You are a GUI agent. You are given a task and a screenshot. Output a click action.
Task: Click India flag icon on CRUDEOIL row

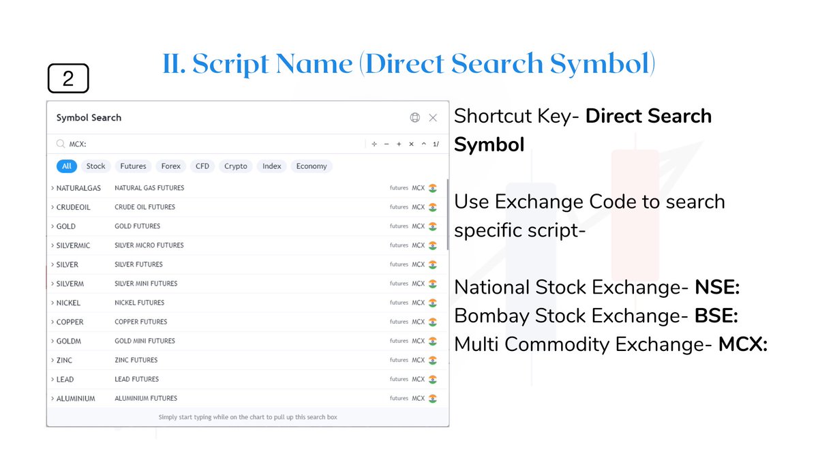click(433, 207)
